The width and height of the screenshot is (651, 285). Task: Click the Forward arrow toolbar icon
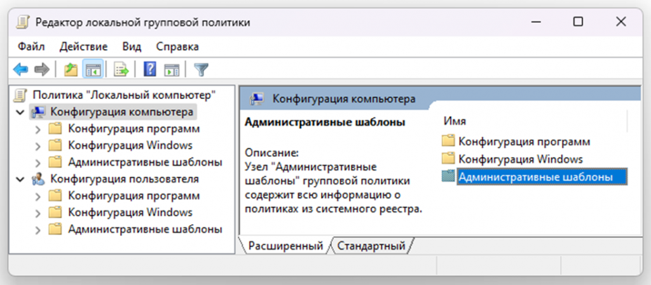(42, 69)
